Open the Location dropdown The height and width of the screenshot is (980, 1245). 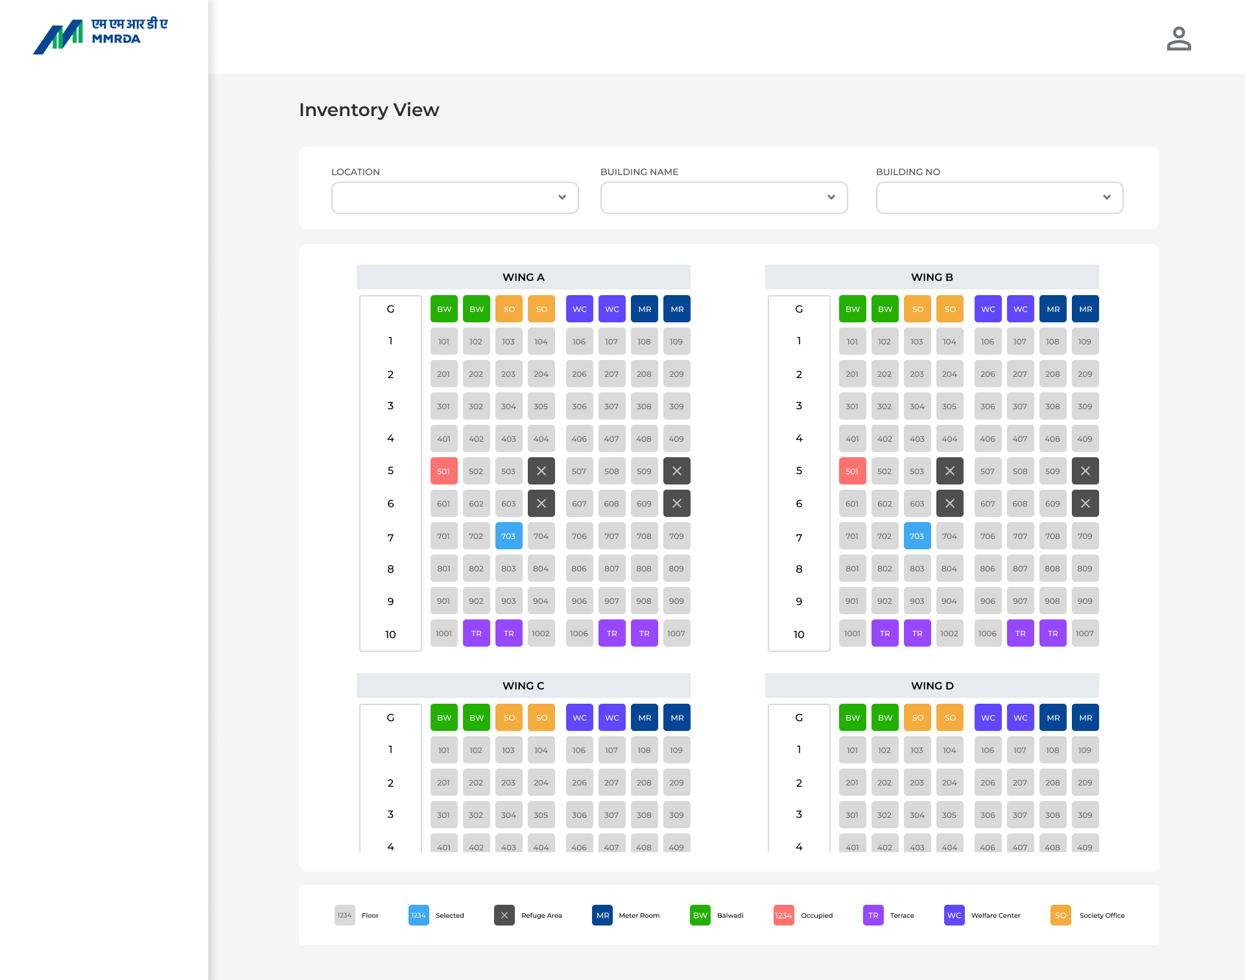(x=455, y=198)
